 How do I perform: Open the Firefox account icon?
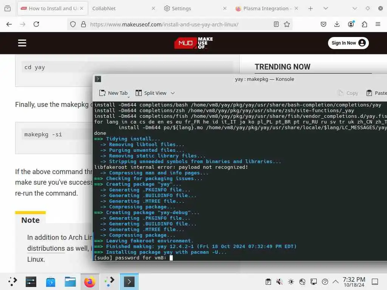coord(351,24)
